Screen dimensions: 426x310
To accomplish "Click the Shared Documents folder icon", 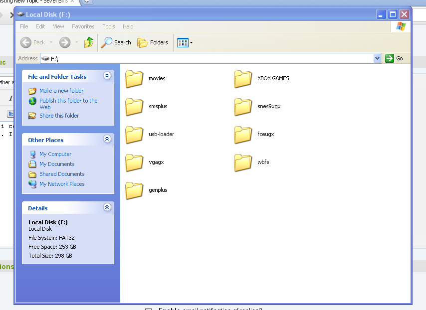I will [32, 174].
